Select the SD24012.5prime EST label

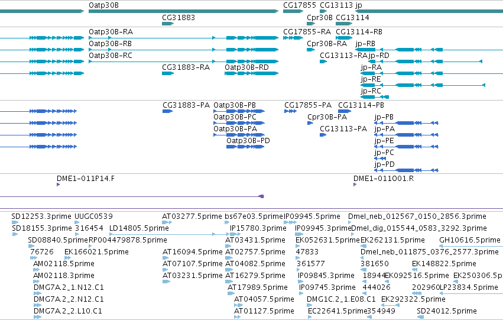point(447,312)
